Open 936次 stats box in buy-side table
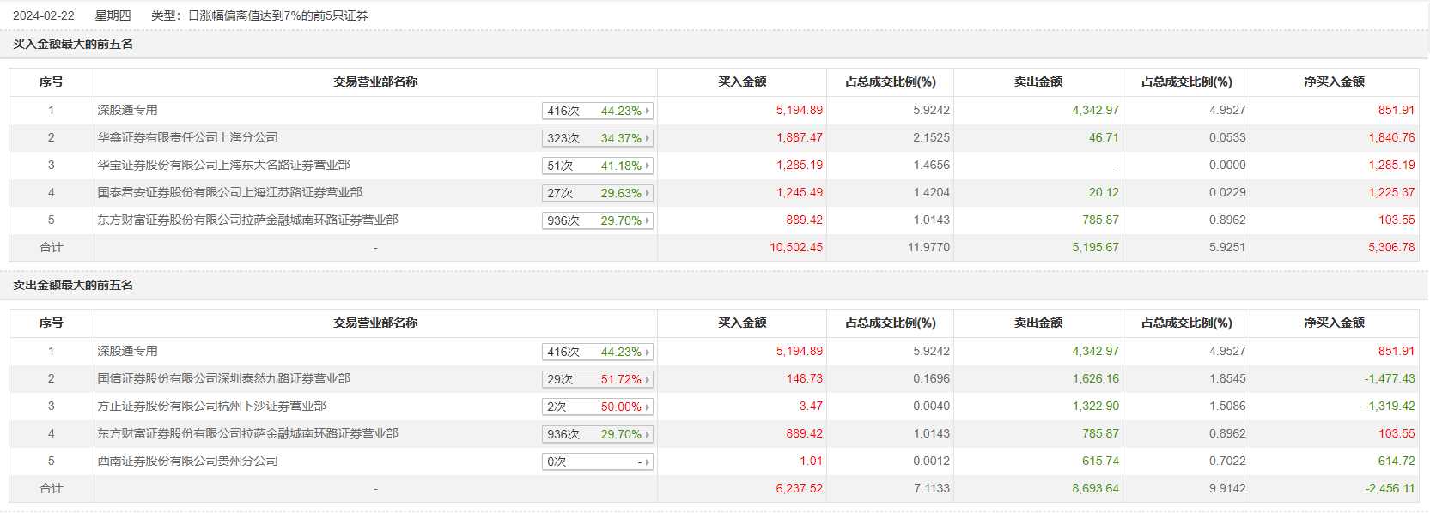Viewport: 1430px width, 513px height. [x=597, y=220]
